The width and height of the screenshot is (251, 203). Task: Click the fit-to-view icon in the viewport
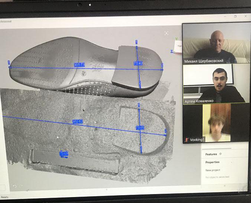(x=167, y=33)
